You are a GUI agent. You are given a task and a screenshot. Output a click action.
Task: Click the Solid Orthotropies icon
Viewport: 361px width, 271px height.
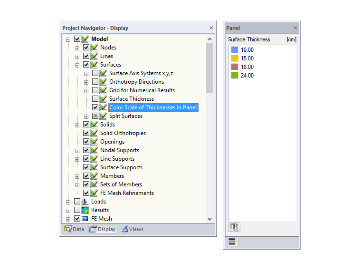pyautogui.click(x=94, y=133)
